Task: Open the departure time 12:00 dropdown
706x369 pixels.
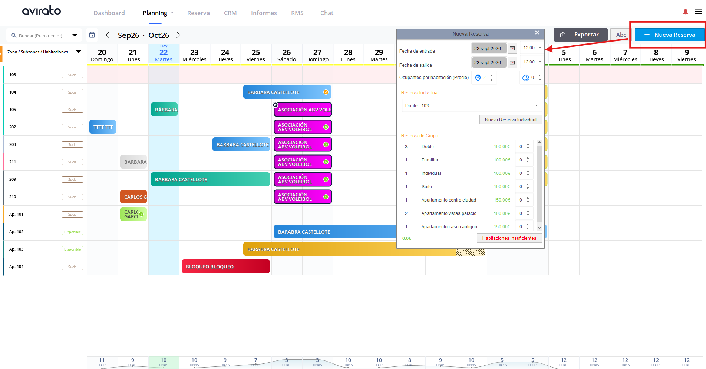Action: [x=532, y=62]
